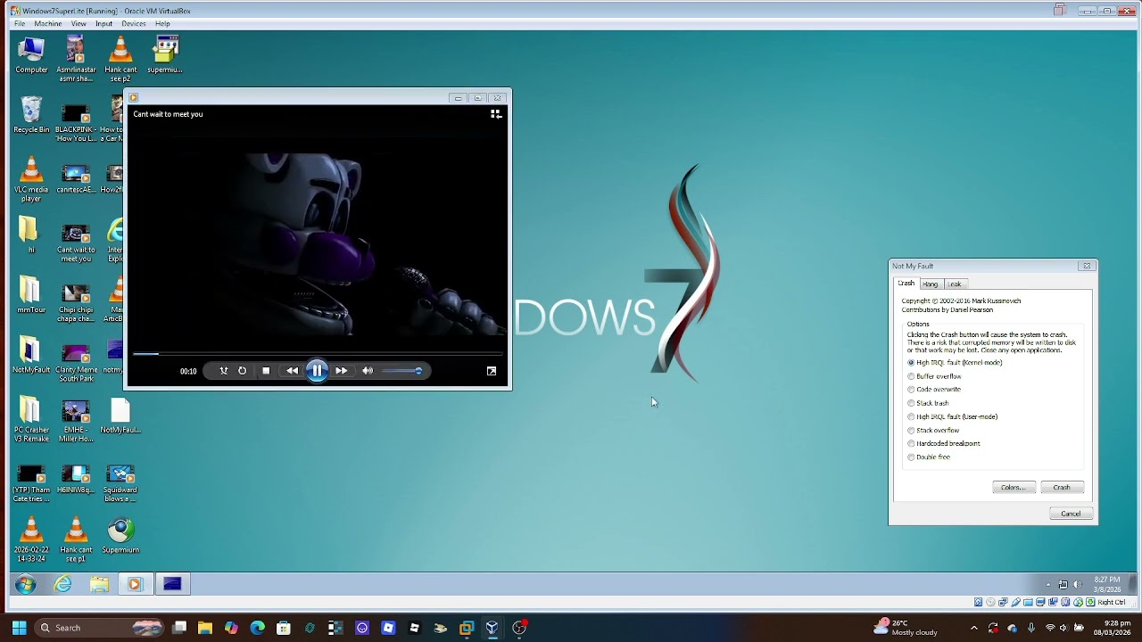Select the Stack trash option
Viewport: 1142px width, 642px height.
928,403
